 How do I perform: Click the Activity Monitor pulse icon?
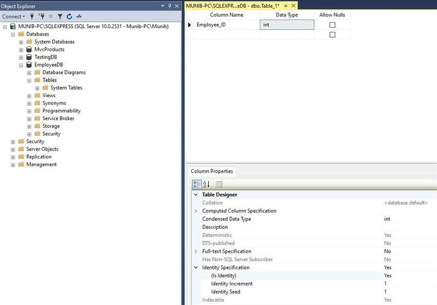(79, 17)
